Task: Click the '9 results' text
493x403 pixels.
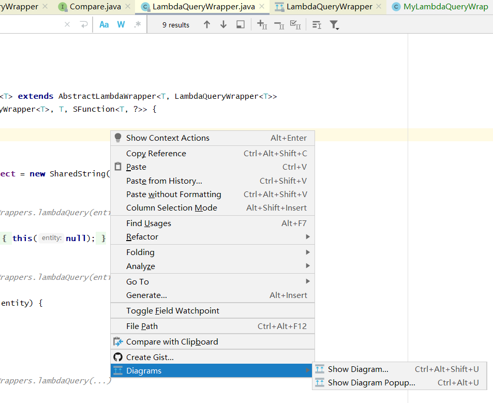Action: (176, 25)
